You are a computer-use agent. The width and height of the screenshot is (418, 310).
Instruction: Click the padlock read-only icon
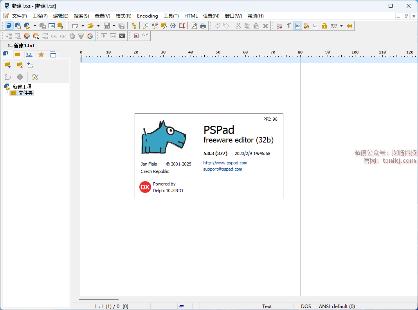[324, 26]
